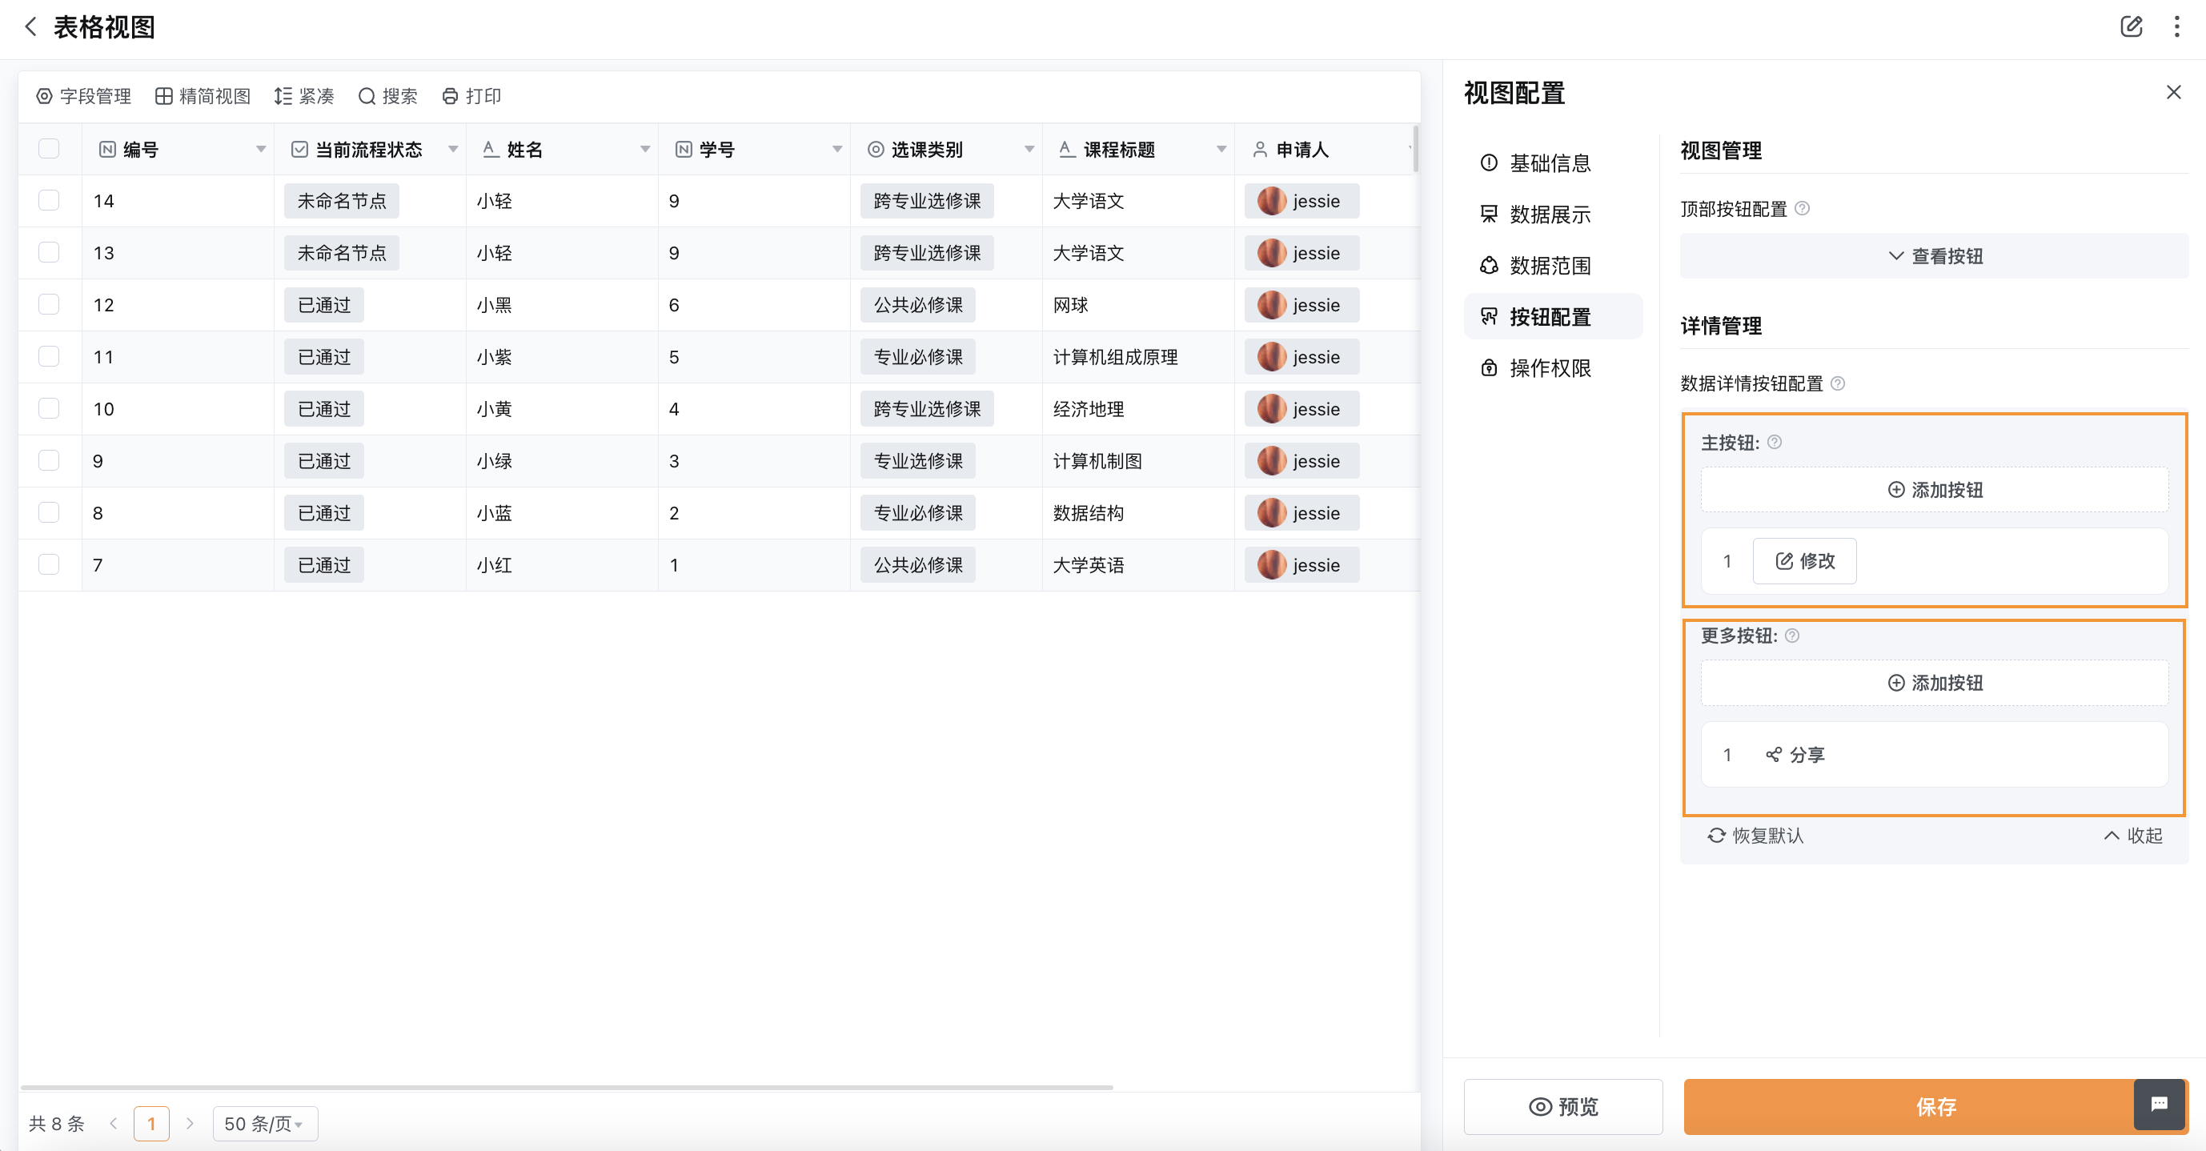The width and height of the screenshot is (2206, 1151).
Task: Open the edit pencil icon in top bar
Action: (2131, 27)
